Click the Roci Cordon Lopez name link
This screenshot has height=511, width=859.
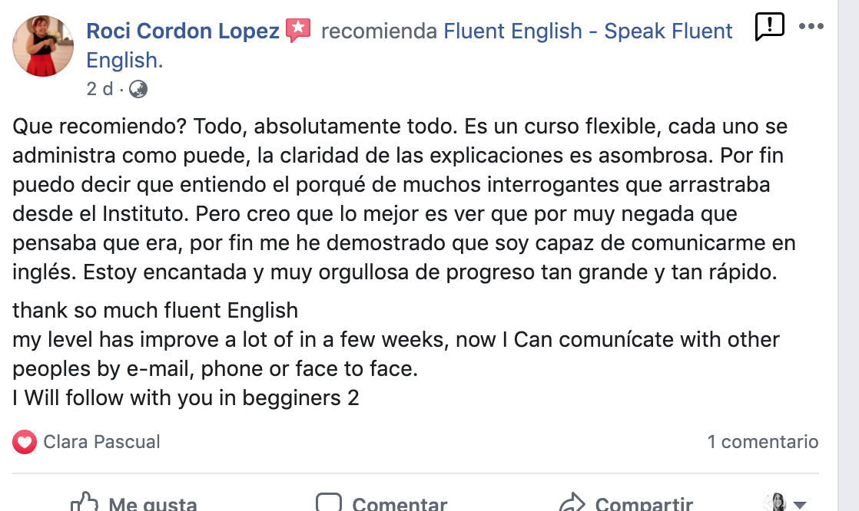pyautogui.click(x=183, y=31)
